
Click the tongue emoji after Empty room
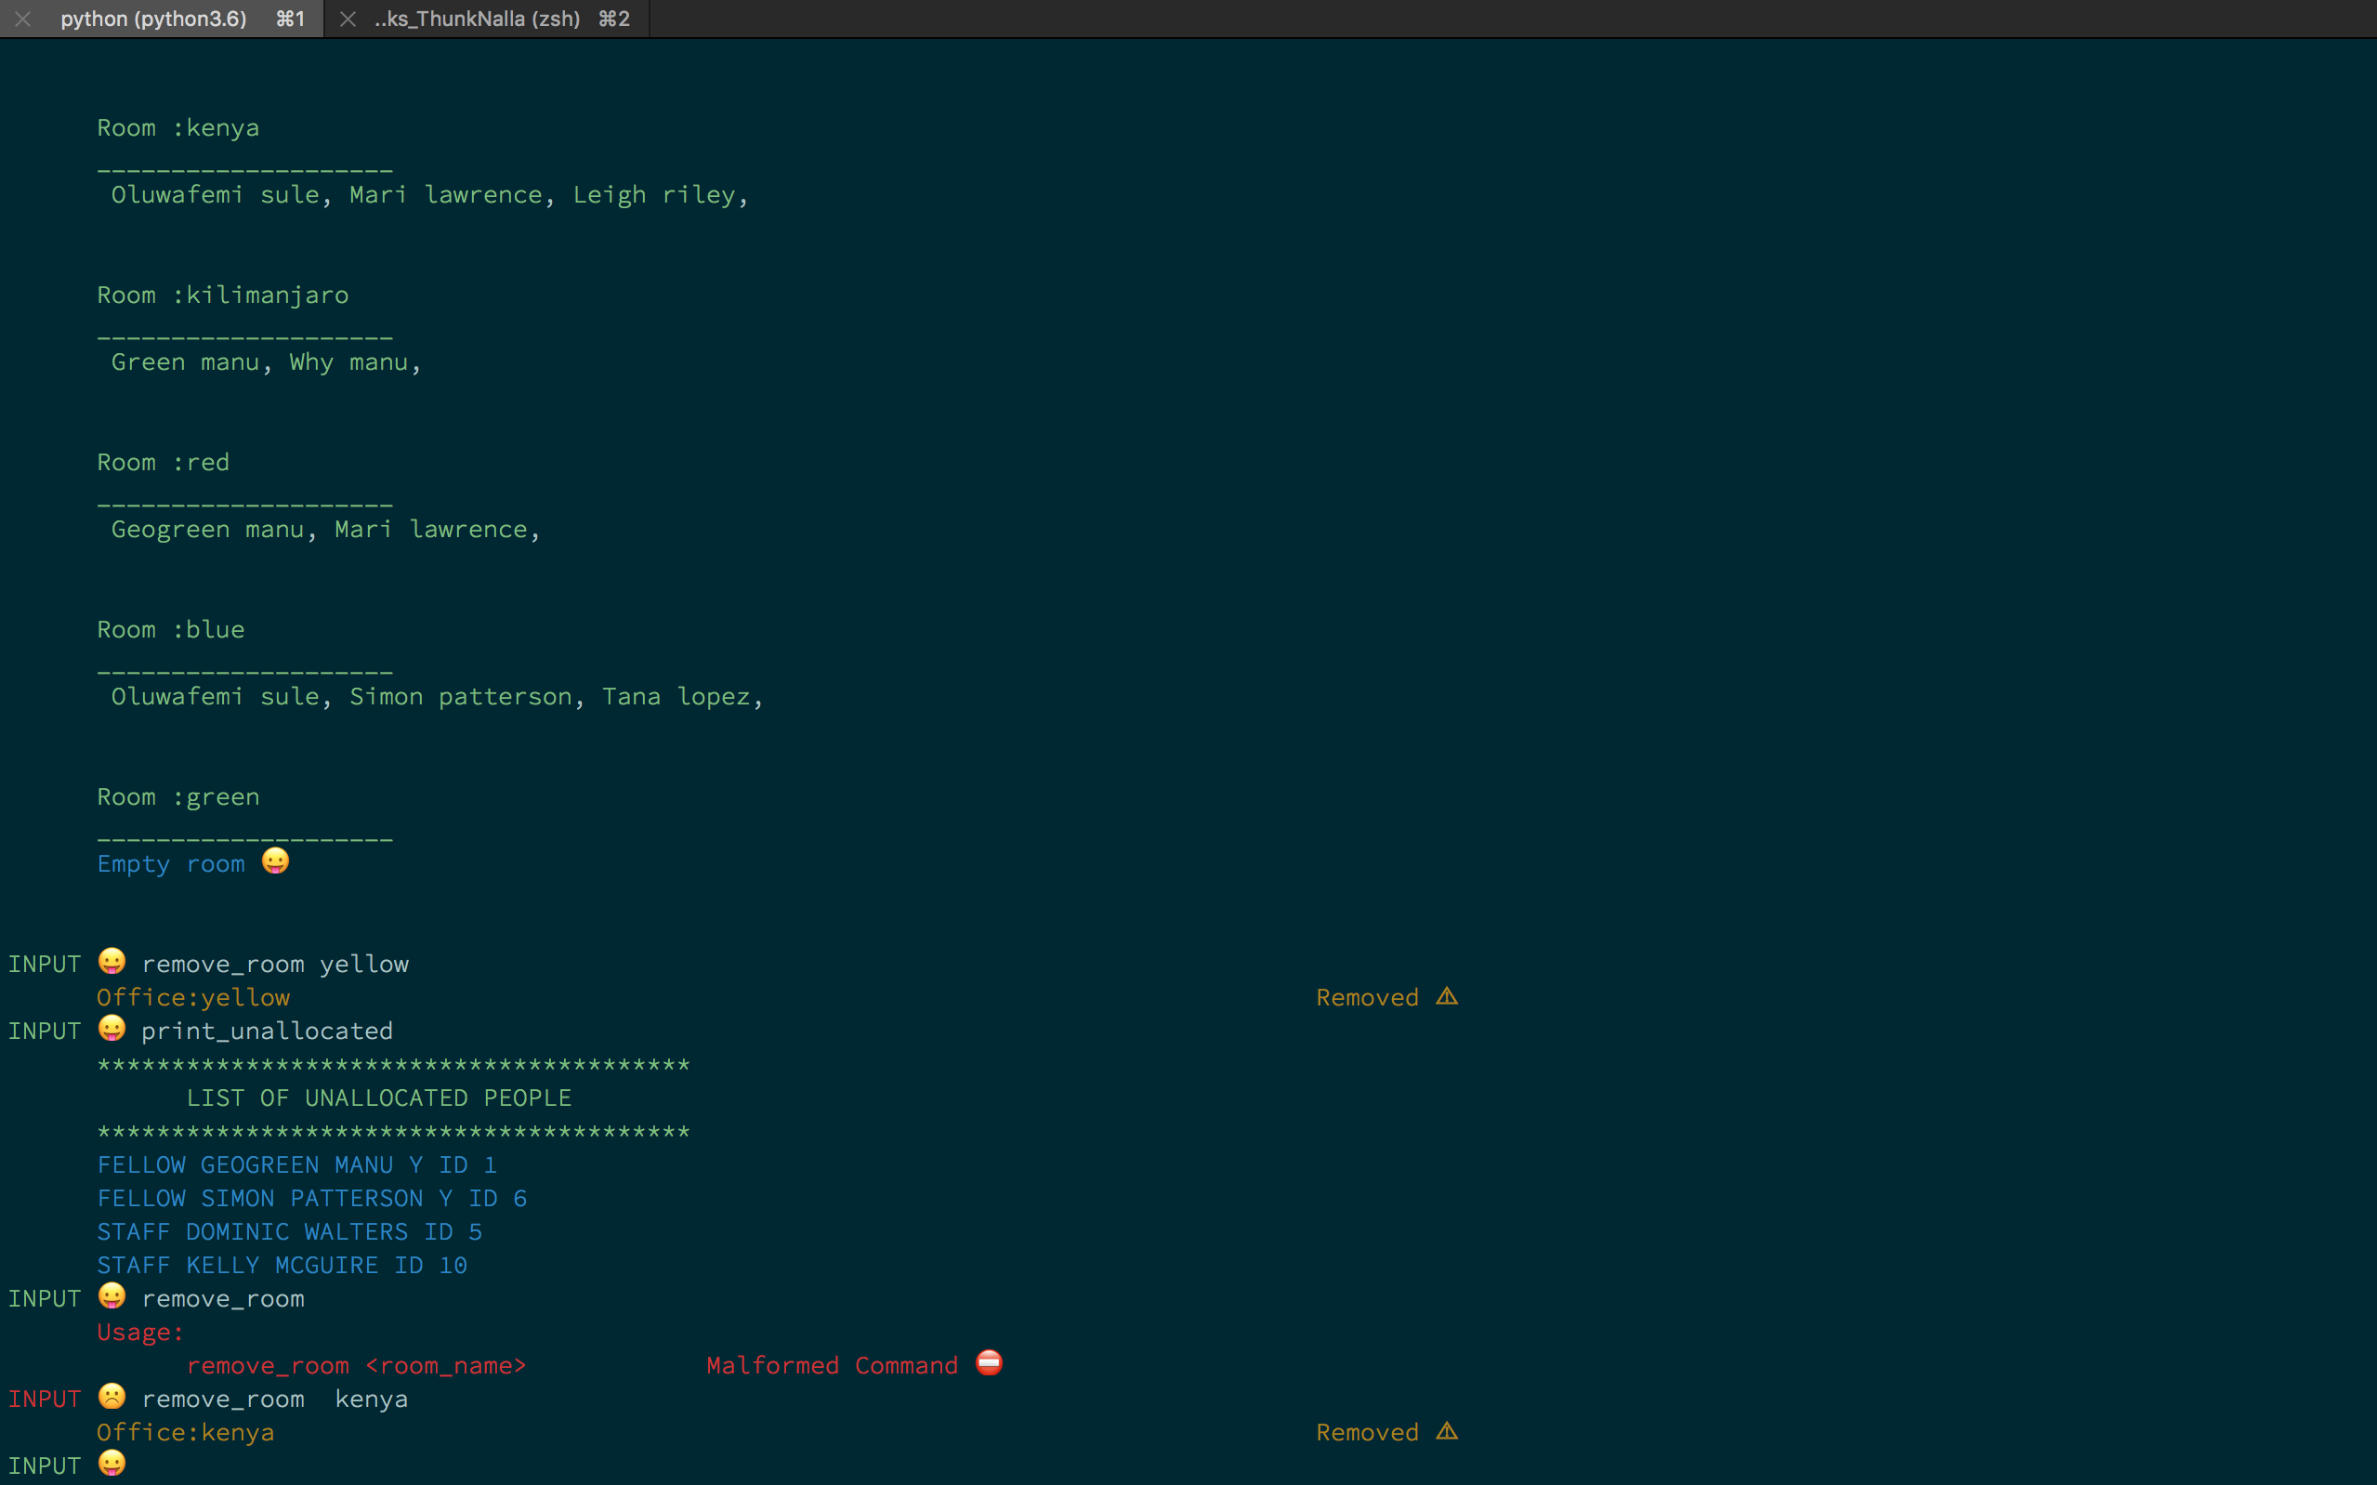click(x=275, y=861)
